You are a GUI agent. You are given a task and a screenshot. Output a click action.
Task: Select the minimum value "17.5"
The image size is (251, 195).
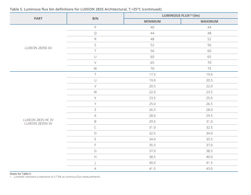[152, 75]
